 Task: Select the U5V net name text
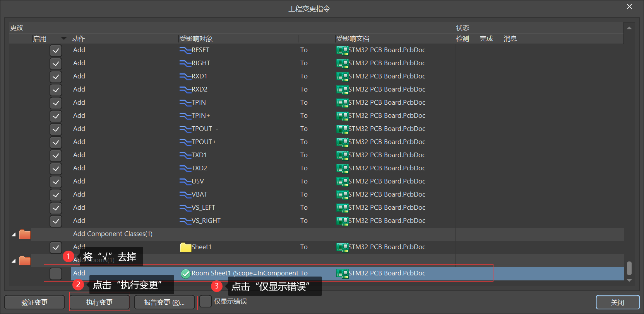coord(198,181)
